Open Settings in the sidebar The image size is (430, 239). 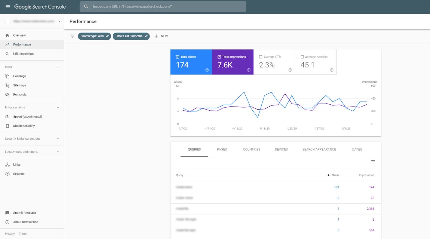[x=19, y=174]
